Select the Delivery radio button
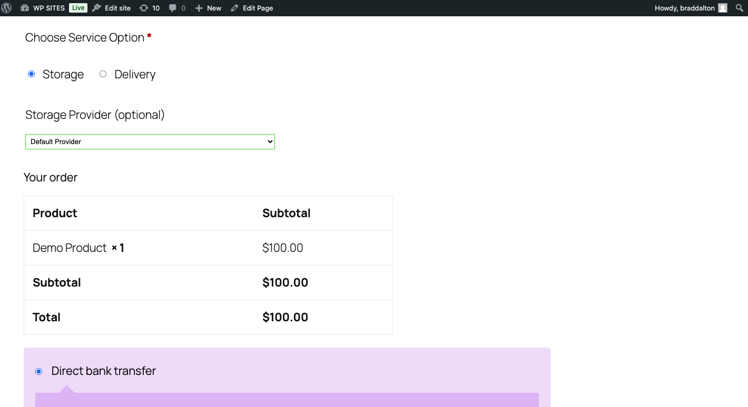The width and height of the screenshot is (748, 407). point(103,74)
